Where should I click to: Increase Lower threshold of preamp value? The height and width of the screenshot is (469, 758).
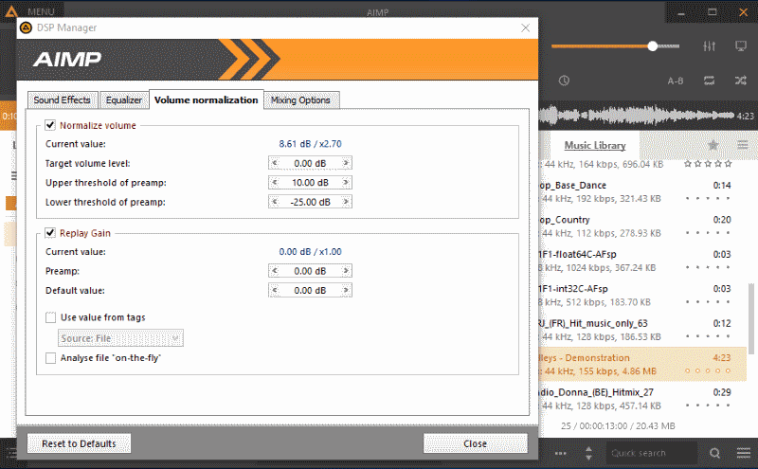tap(346, 202)
